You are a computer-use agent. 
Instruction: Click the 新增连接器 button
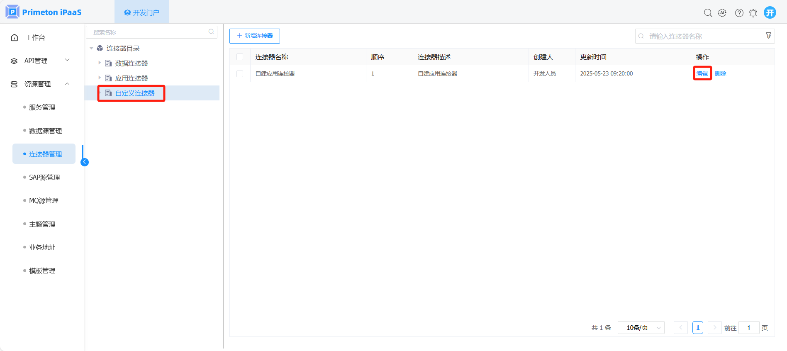coord(254,36)
